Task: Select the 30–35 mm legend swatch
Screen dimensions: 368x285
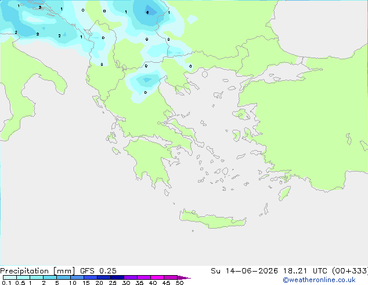Action: tap(130, 277)
